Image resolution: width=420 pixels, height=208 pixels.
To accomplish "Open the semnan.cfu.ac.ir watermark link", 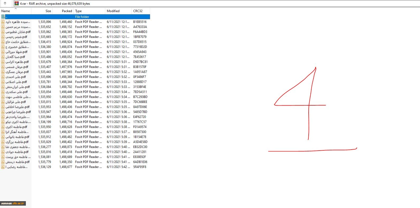I will point(13,203).
